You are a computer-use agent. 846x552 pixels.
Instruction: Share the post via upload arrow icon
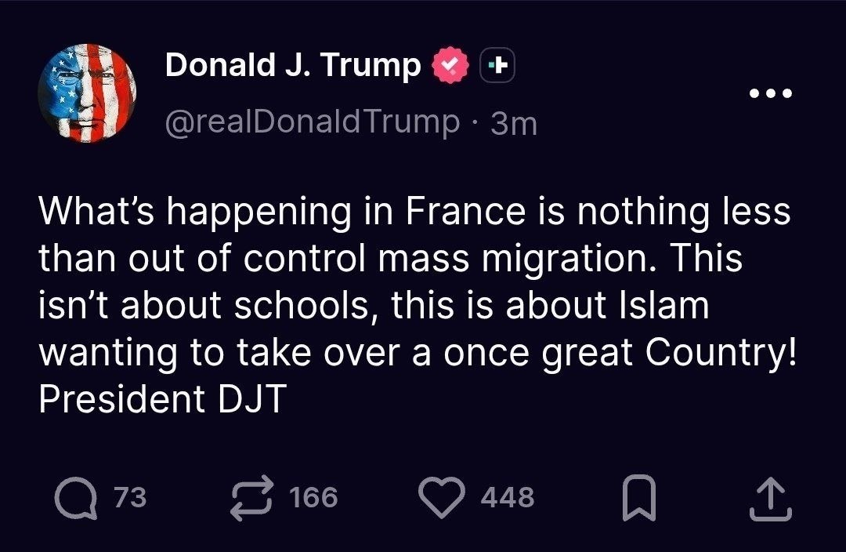[x=771, y=498]
